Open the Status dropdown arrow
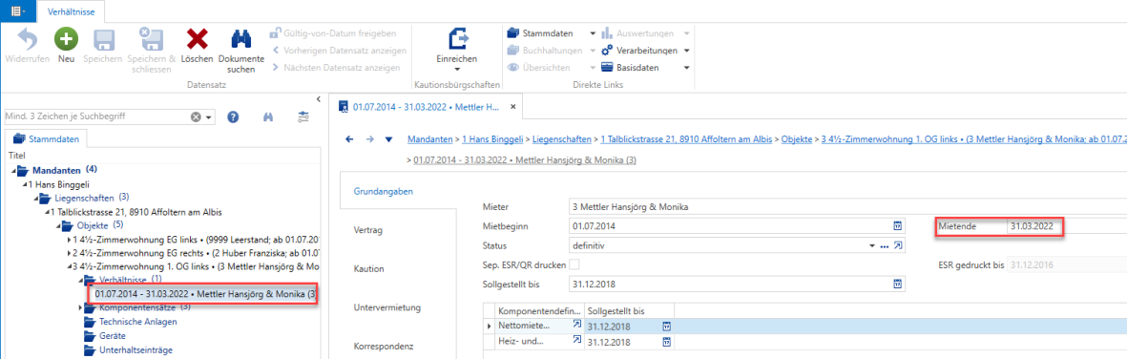Screen dimensions: 1127x359 click(872, 246)
